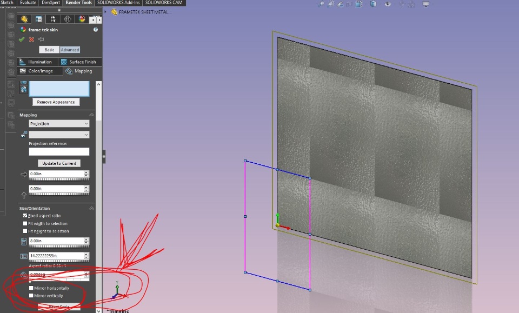Accept appearance with green checkmark
Viewport: 519px width, 313px height.
[x=22, y=39]
